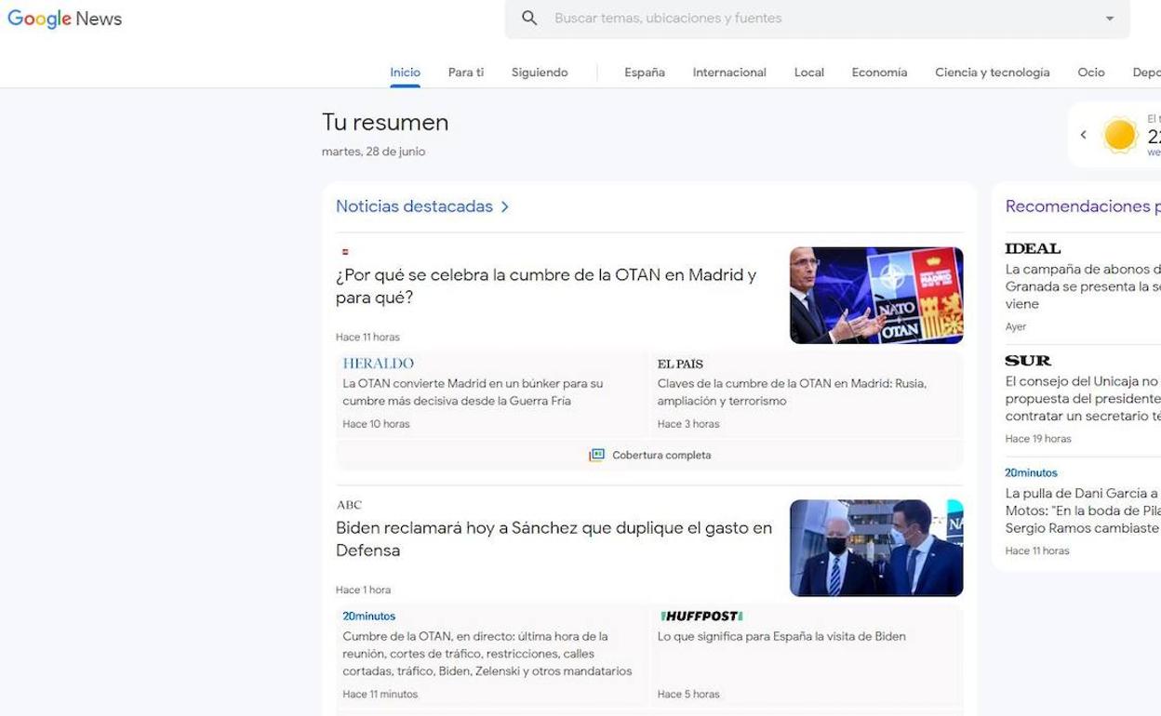Open the search options dropdown arrow

tap(1111, 18)
